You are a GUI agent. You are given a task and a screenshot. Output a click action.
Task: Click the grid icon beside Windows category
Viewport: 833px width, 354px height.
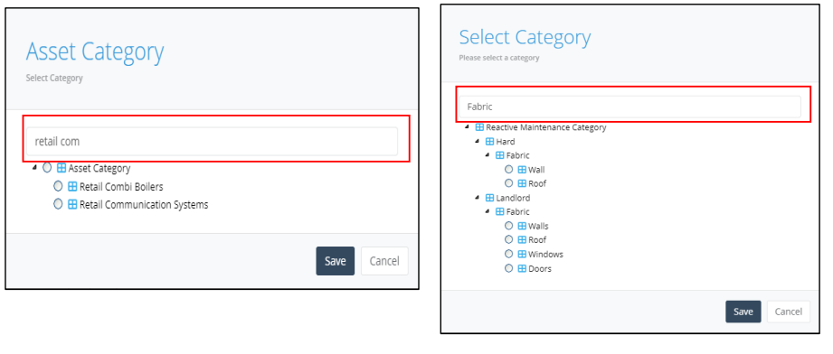pyautogui.click(x=522, y=255)
